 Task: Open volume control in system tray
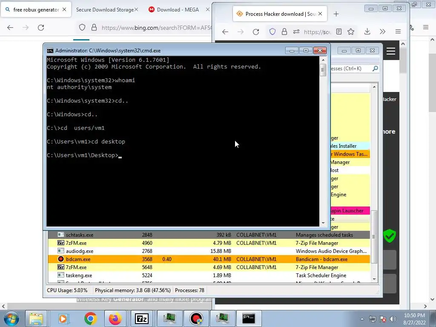pyautogui.click(x=393, y=319)
